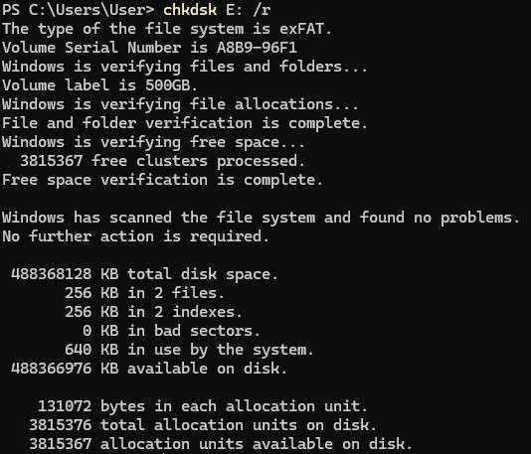Click 3815376 total allocation units line
The width and height of the screenshot is (531, 454).
coord(203,425)
